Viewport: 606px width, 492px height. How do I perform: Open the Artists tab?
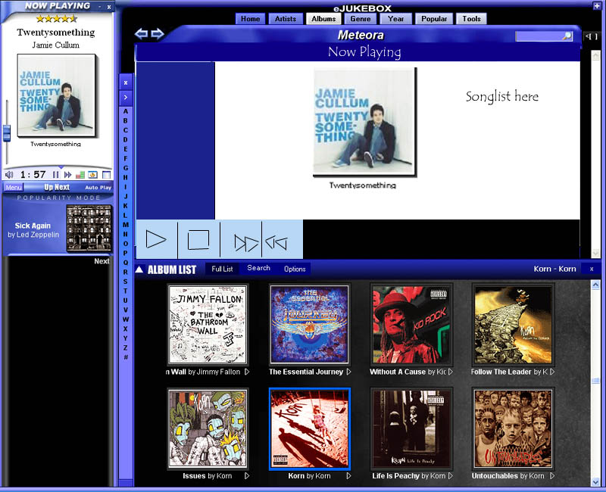pos(286,18)
